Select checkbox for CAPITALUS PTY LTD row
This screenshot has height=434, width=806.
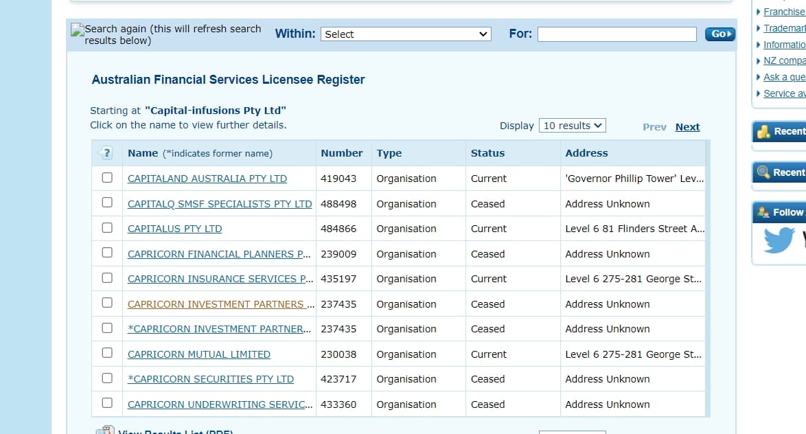107,228
